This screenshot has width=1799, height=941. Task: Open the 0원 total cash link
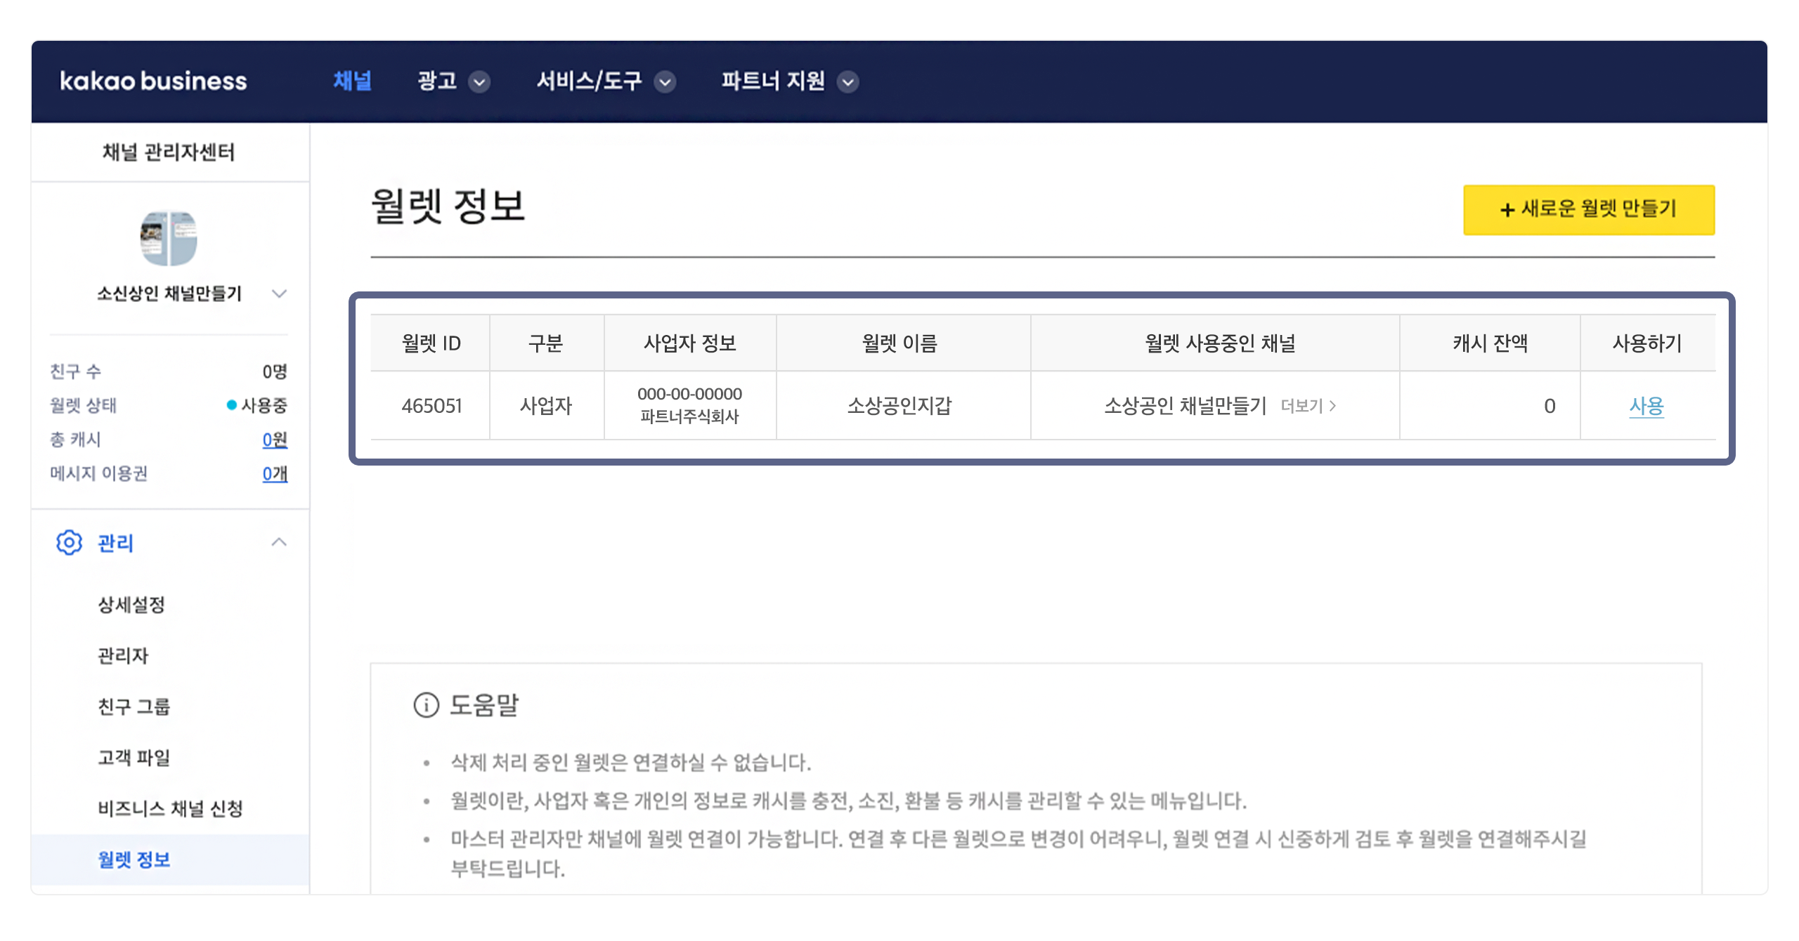pos(274,440)
